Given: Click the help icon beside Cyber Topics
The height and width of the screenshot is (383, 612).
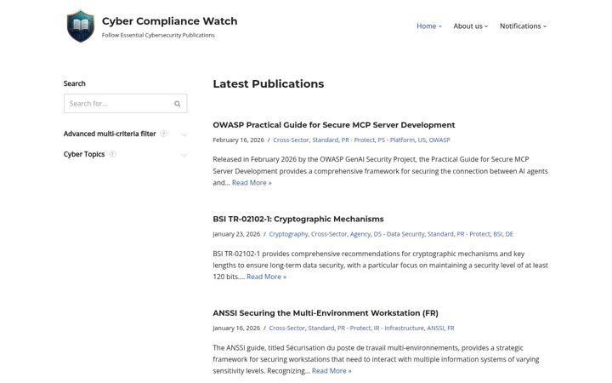Looking at the screenshot, I should [x=112, y=154].
